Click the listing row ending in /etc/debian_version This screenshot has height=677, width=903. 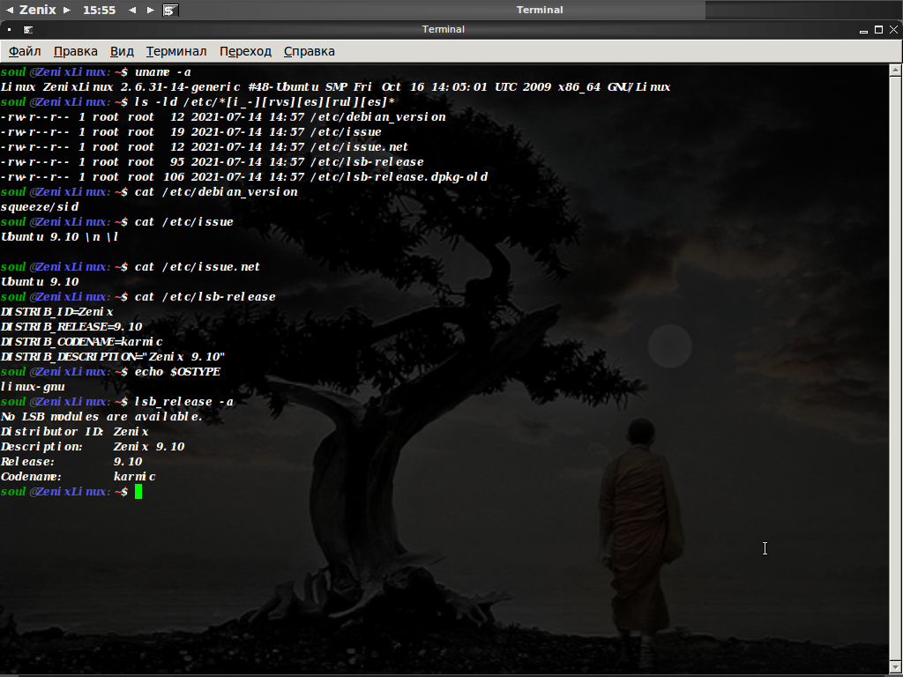223,117
